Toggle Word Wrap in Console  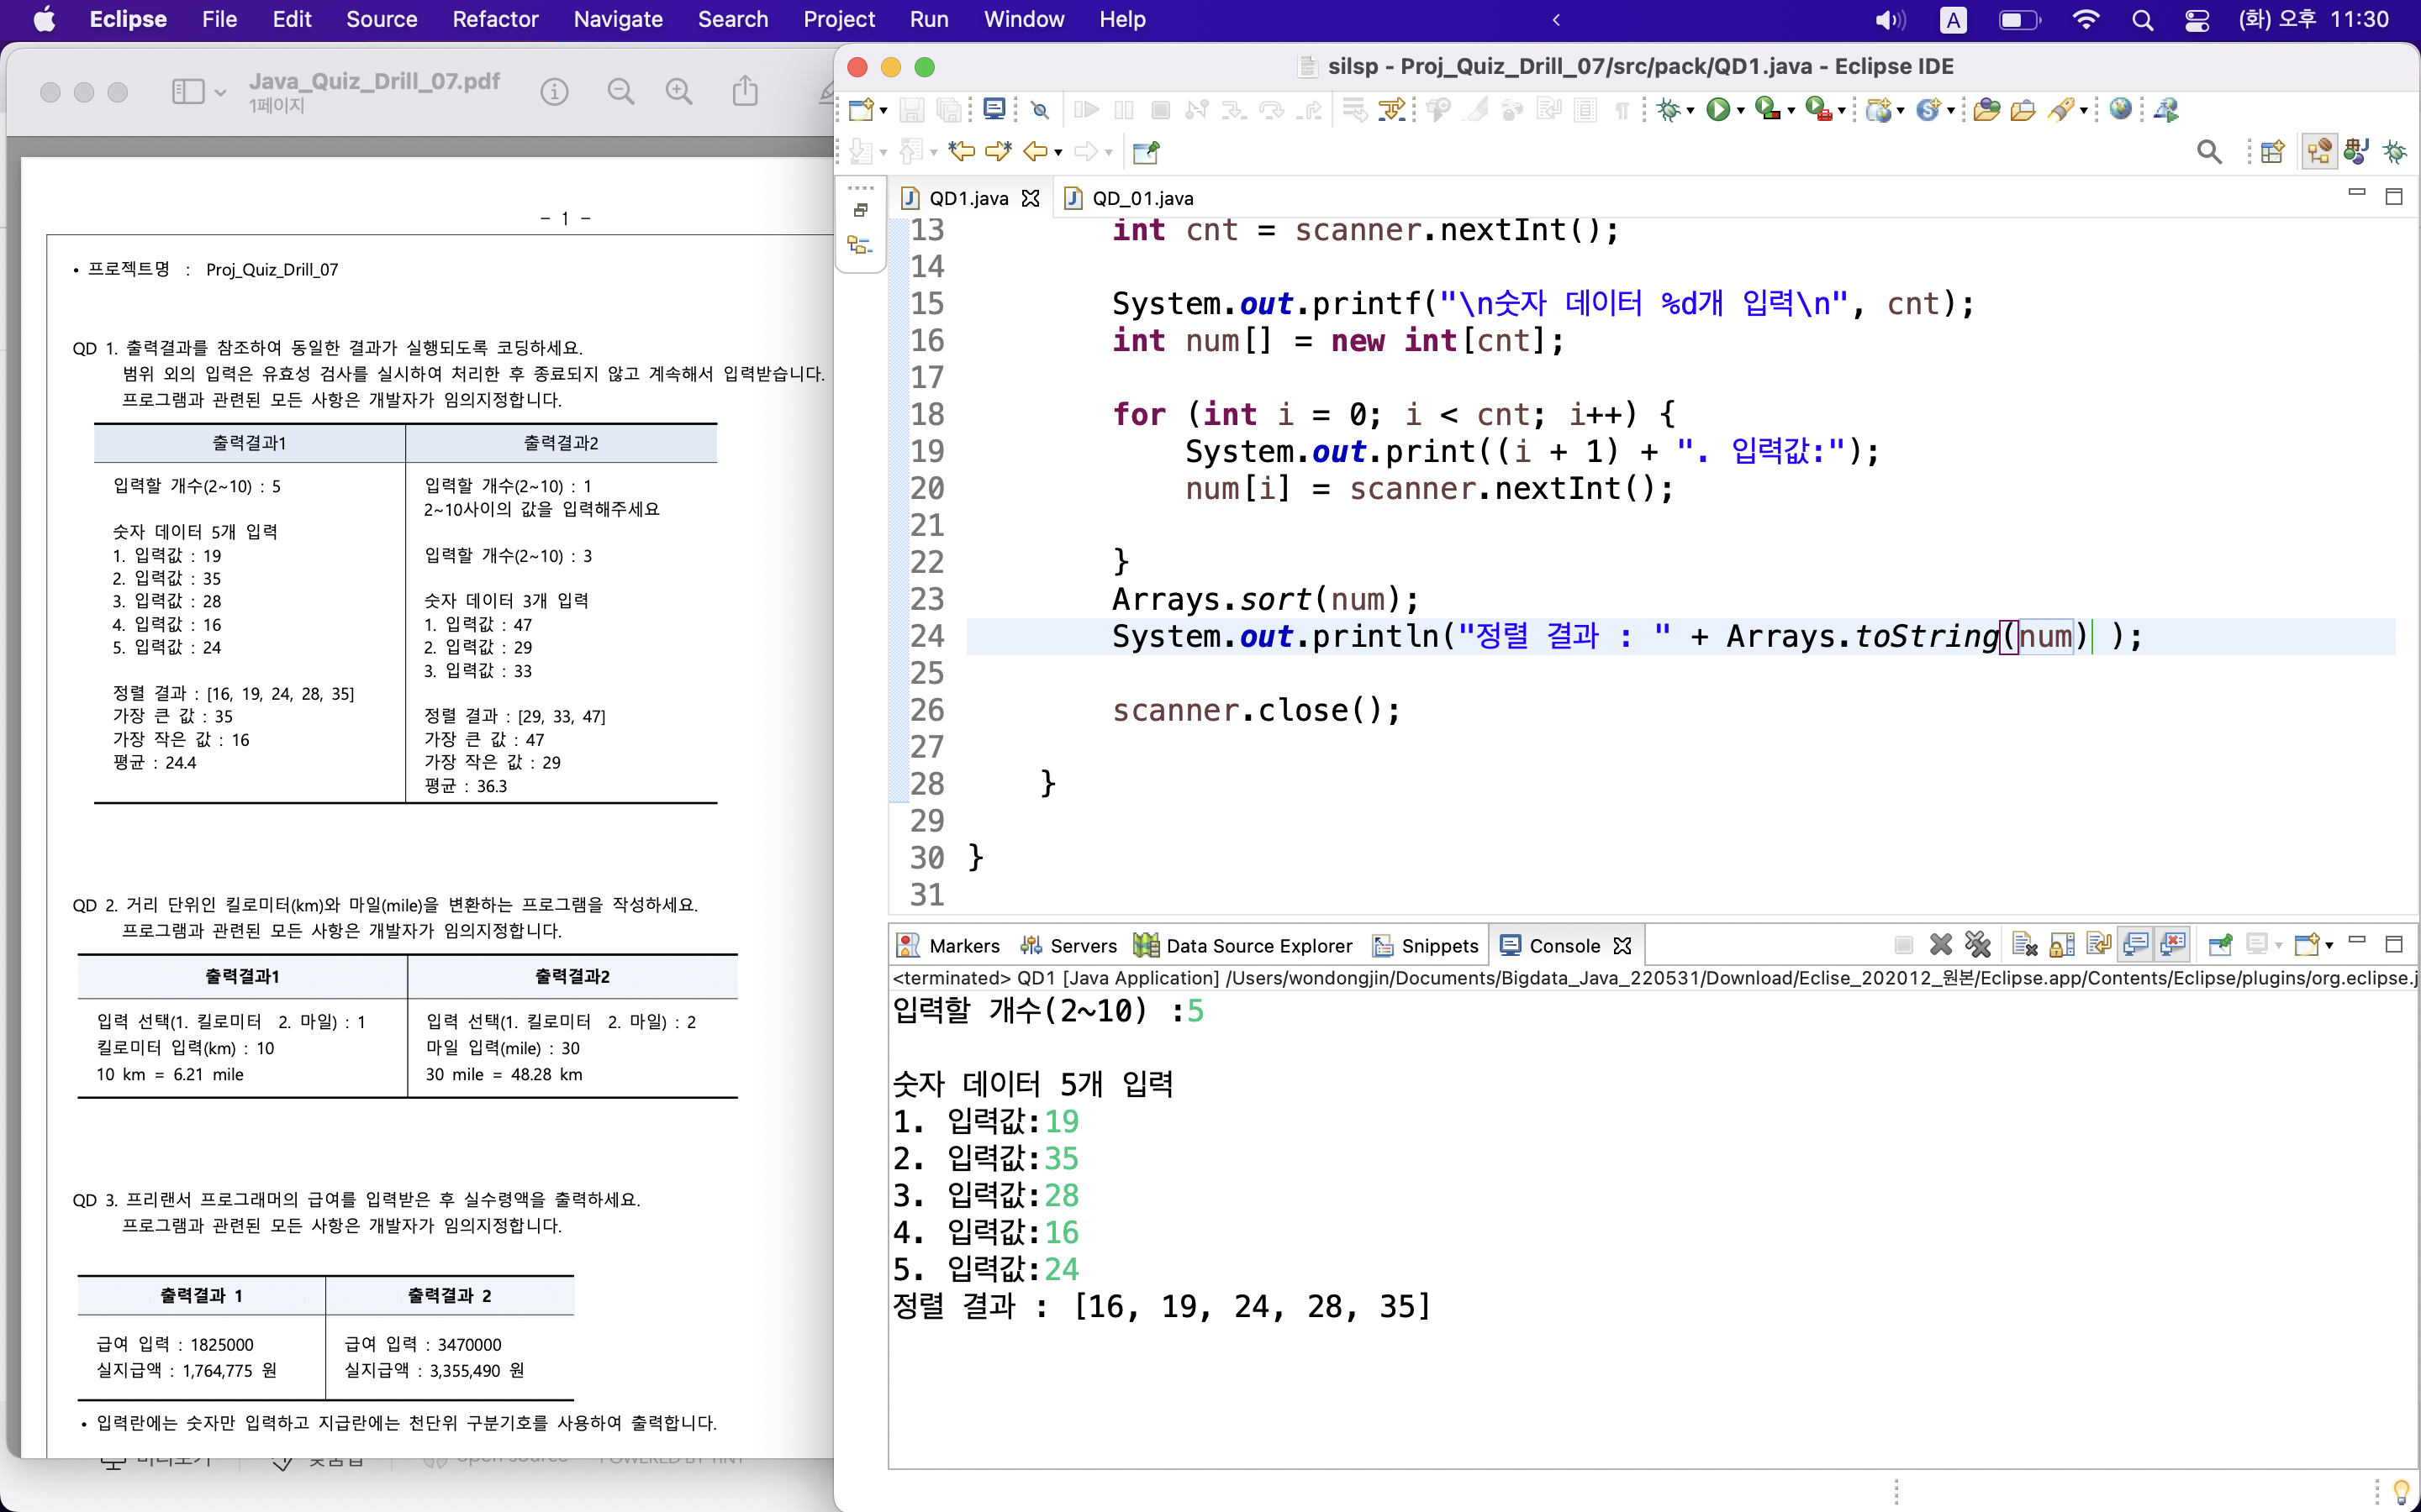[x=2099, y=945]
